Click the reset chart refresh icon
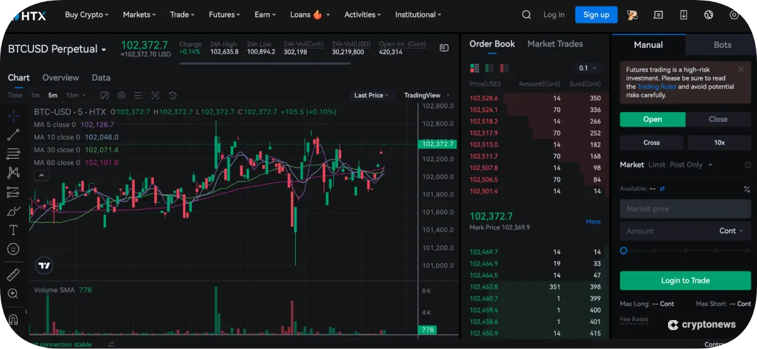This screenshot has width=757, height=349. tap(172, 95)
